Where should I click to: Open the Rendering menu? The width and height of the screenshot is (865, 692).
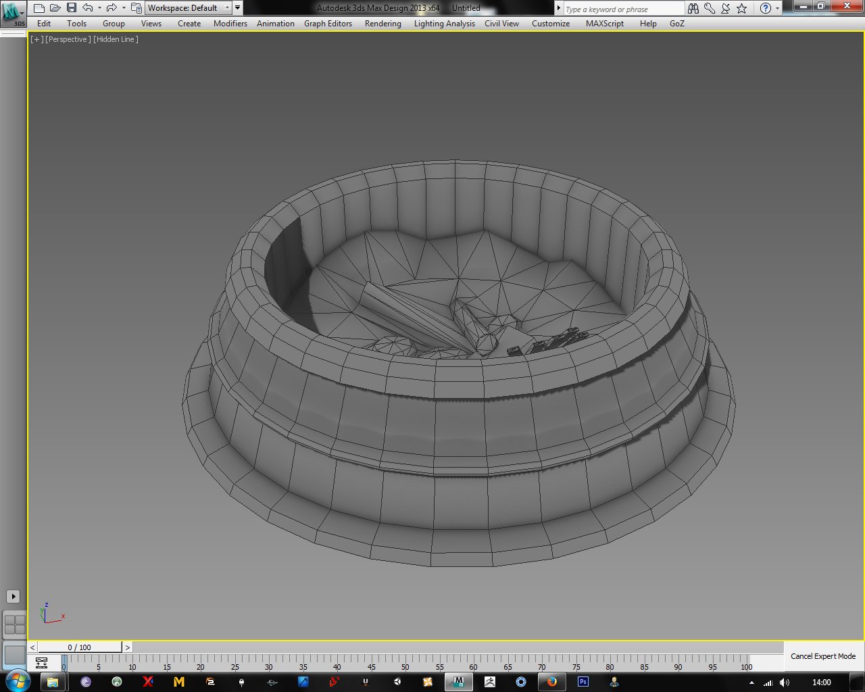tap(382, 23)
